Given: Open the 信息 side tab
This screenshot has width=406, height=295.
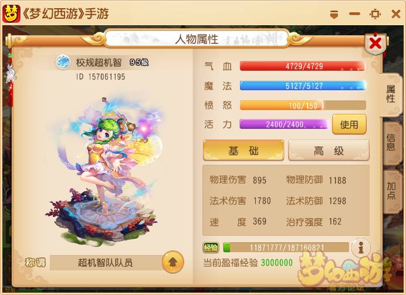Looking at the screenshot, I should click(391, 143).
